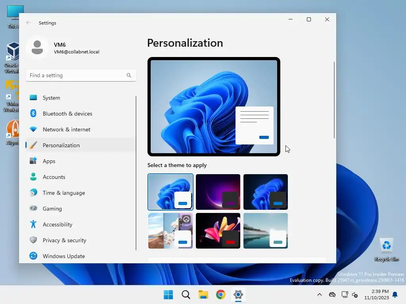Launch Google Chrome from taskbar

220,294
